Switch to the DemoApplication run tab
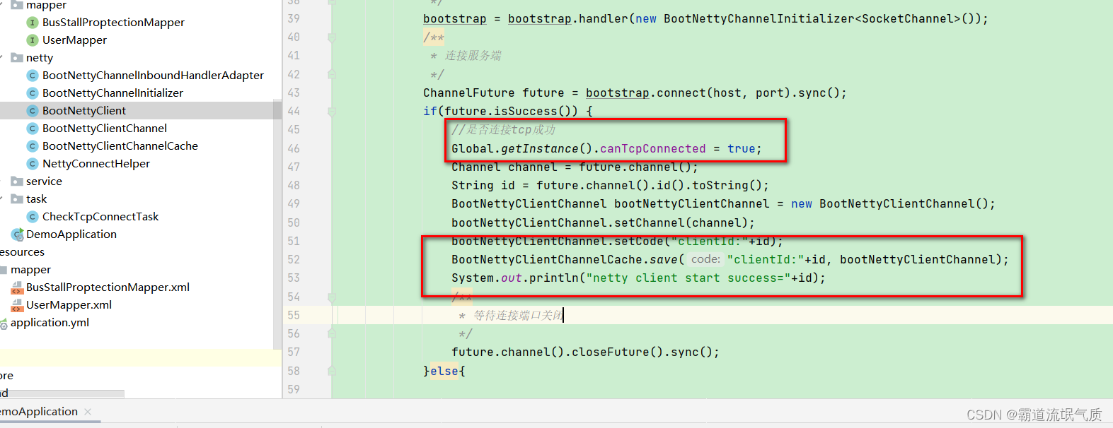This screenshot has height=428, width=1113. click(x=39, y=412)
